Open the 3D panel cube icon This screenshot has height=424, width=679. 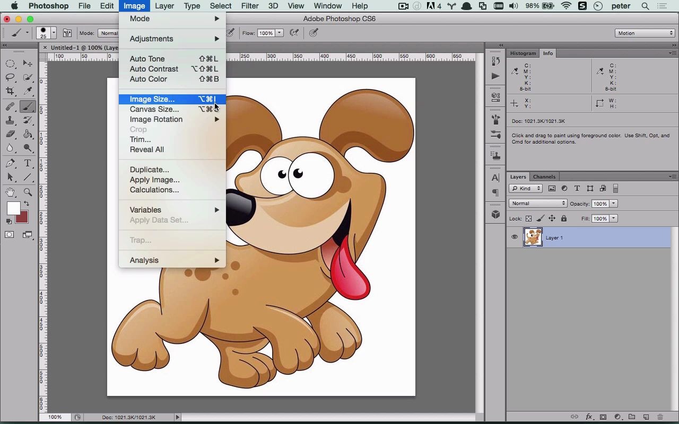[496, 215]
